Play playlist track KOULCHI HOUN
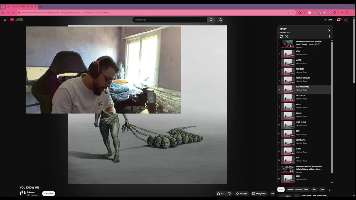This screenshot has width=356, height=200. 304,80
